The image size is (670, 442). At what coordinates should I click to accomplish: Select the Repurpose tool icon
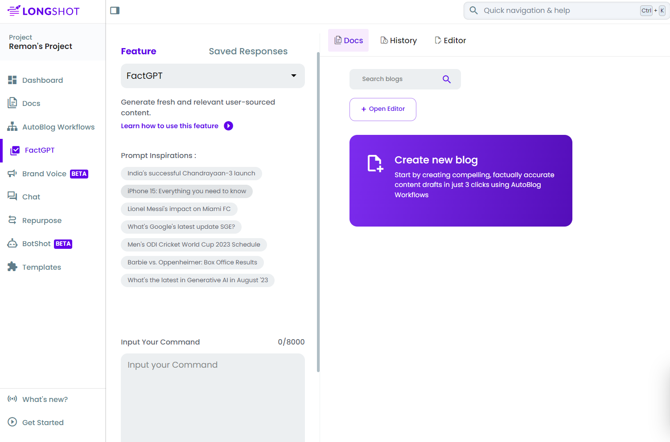(12, 220)
